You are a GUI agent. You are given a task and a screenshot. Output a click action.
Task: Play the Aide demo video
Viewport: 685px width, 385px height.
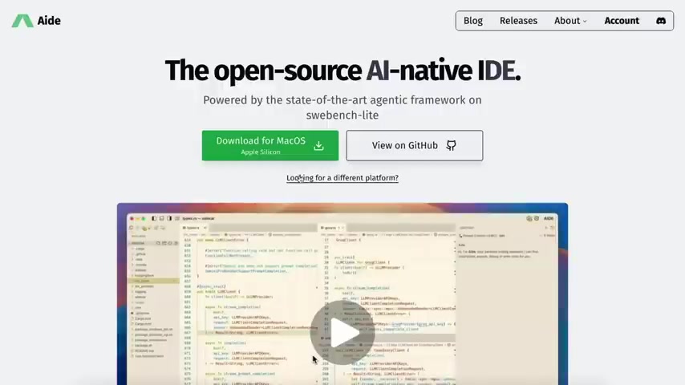click(x=342, y=333)
